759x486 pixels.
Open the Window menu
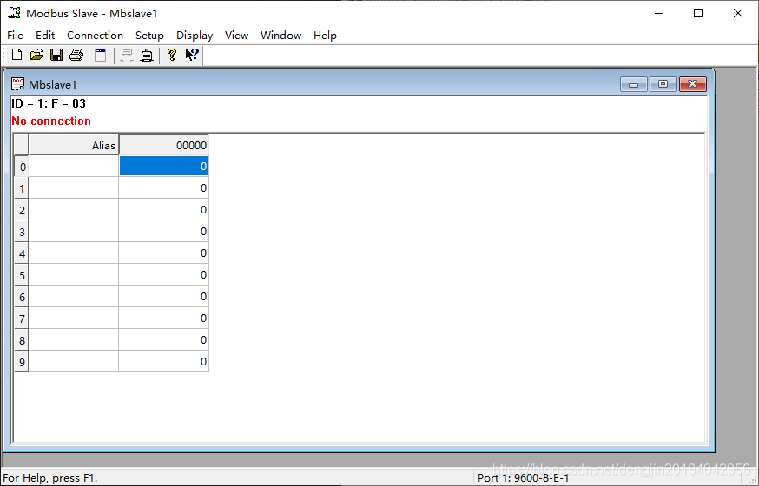point(280,36)
